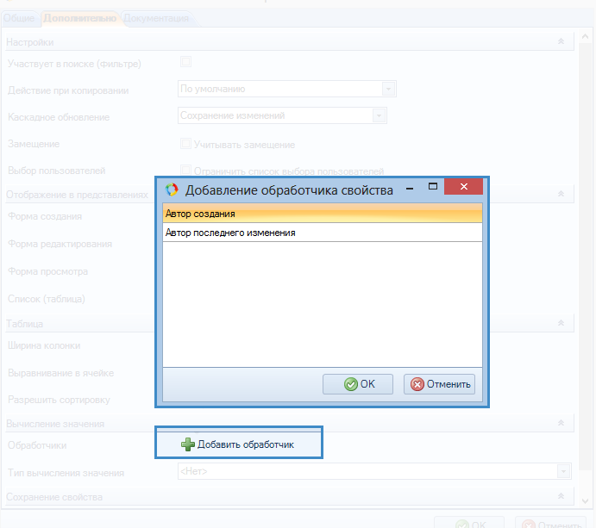Collapse the Настройки section with its chevron
Viewport: 596px width, 528px height.
[561, 41]
